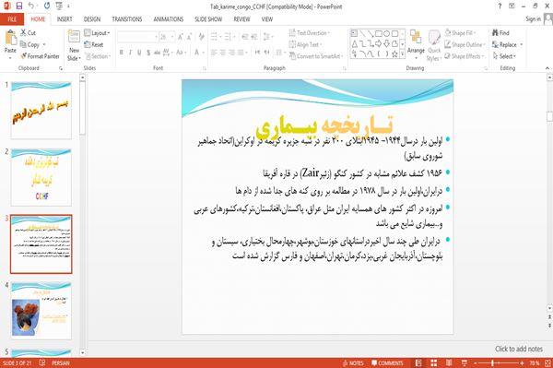Cut the selection with scissors icon
The image size is (553, 368).
(x=29, y=33)
